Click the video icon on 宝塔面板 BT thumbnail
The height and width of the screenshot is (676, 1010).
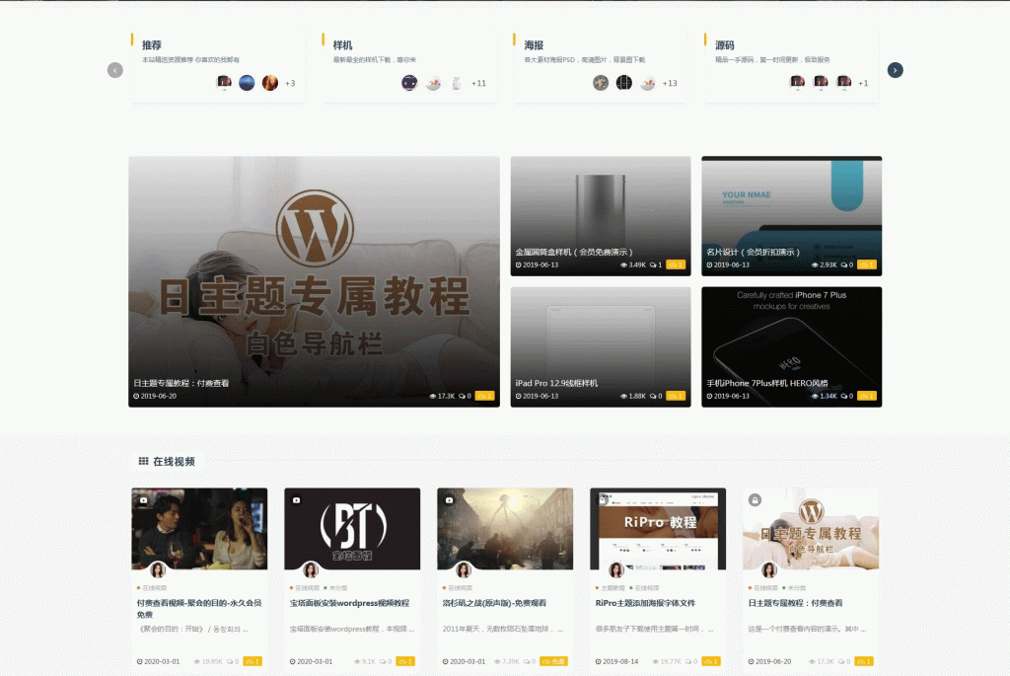(x=296, y=500)
